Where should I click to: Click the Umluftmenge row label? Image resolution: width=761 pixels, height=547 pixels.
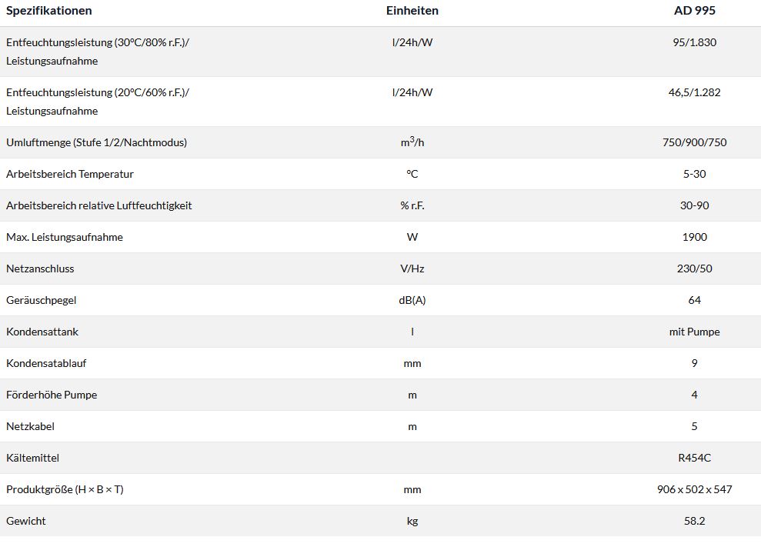[x=96, y=142]
